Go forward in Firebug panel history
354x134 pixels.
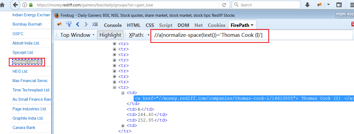(x=86, y=24)
